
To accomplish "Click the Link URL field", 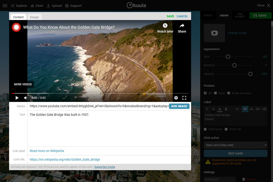I will (109, 159).
